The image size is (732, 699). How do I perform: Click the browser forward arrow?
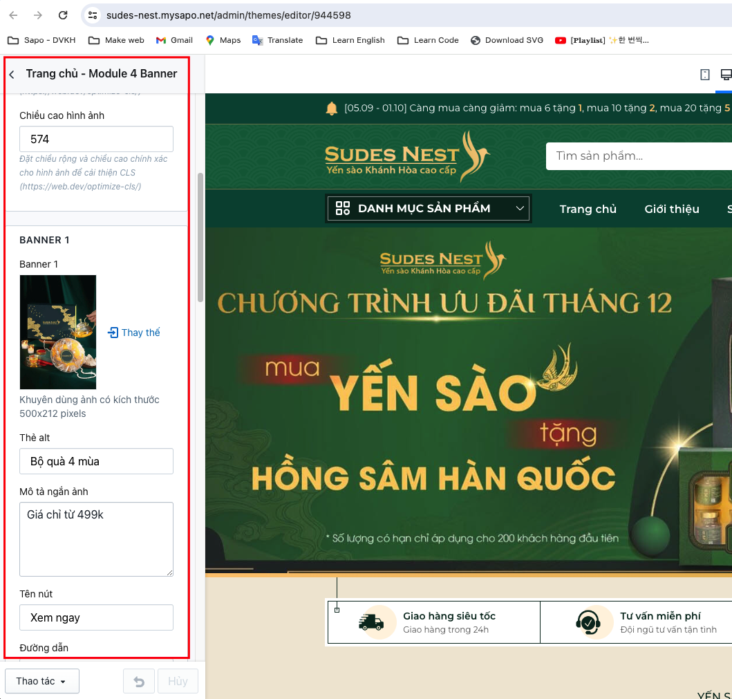tap(38, 15)
